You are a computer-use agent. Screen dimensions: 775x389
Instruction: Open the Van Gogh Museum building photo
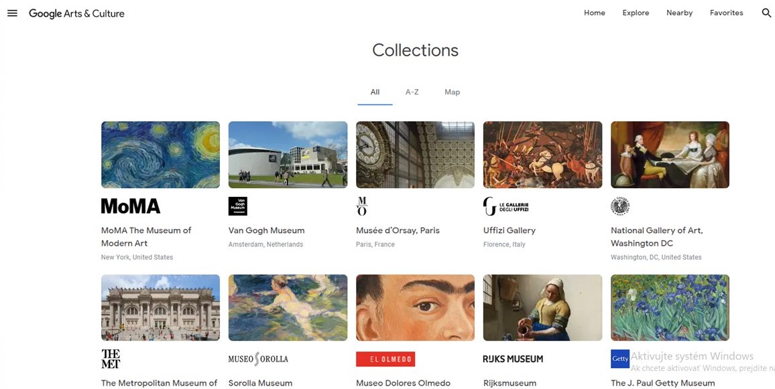pos(288,155)
